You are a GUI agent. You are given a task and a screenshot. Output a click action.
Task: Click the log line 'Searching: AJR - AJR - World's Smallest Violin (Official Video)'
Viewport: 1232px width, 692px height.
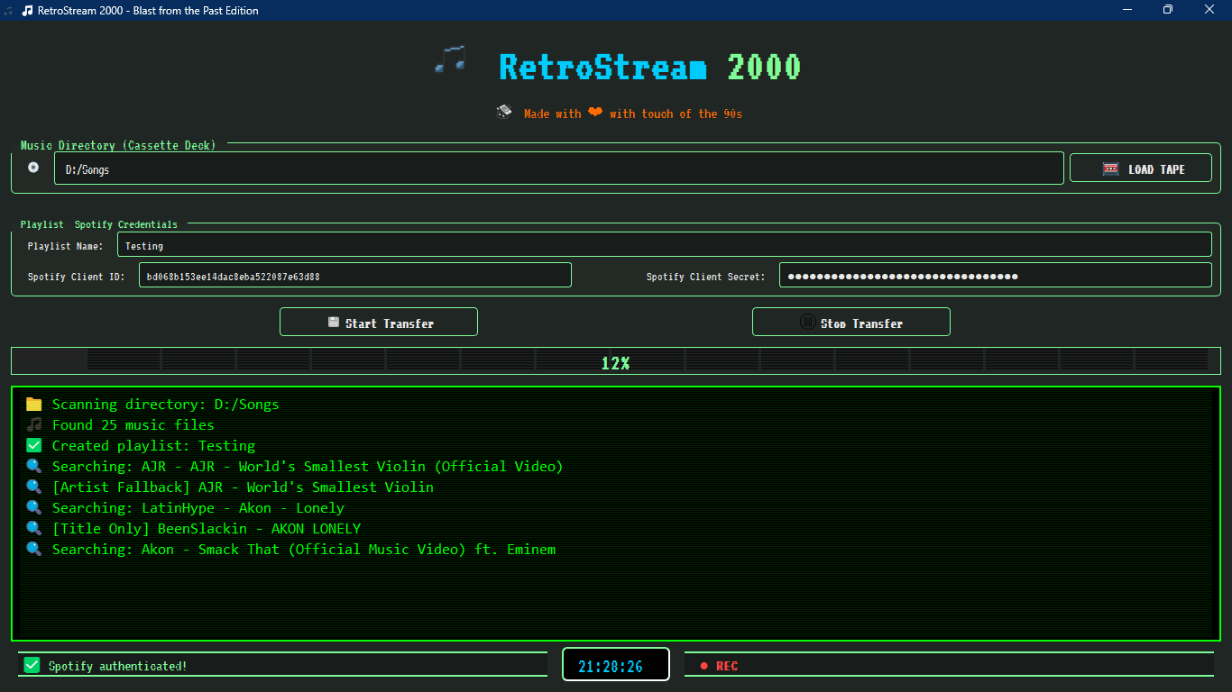click(x=308, y=466)
